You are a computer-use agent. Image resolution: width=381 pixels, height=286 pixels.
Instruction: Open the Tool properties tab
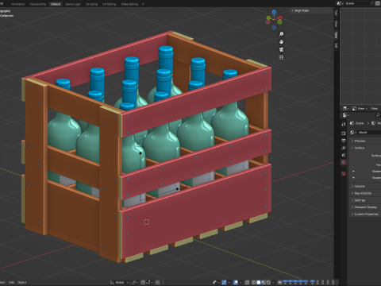(x=344, y=124)
